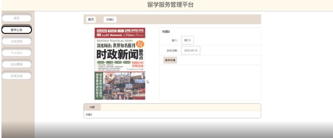
Task: Click the 时政新闻 book cover image
Action: point(120,64)
